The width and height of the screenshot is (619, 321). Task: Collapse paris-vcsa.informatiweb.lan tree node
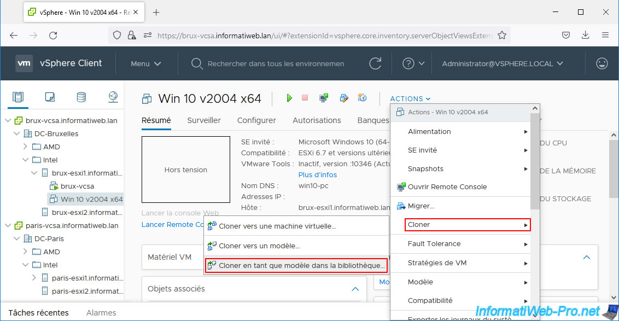pyautogui.click(x=8, y=225)
